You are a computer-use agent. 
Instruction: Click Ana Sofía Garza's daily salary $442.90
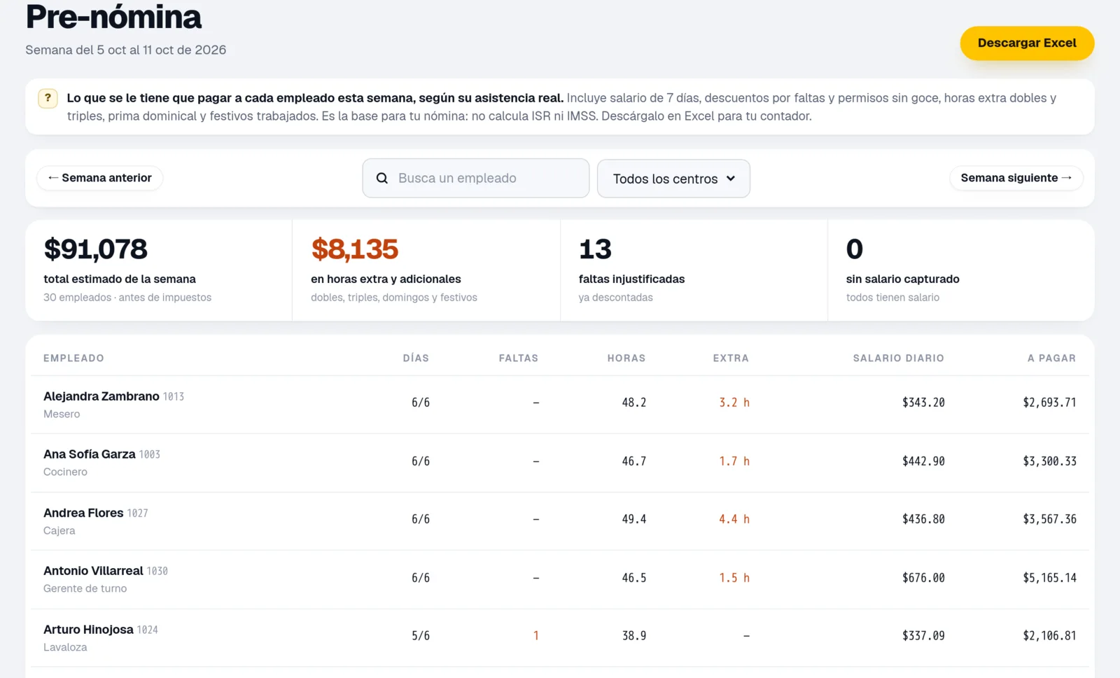pyautogui.click(x=923, y=461)
